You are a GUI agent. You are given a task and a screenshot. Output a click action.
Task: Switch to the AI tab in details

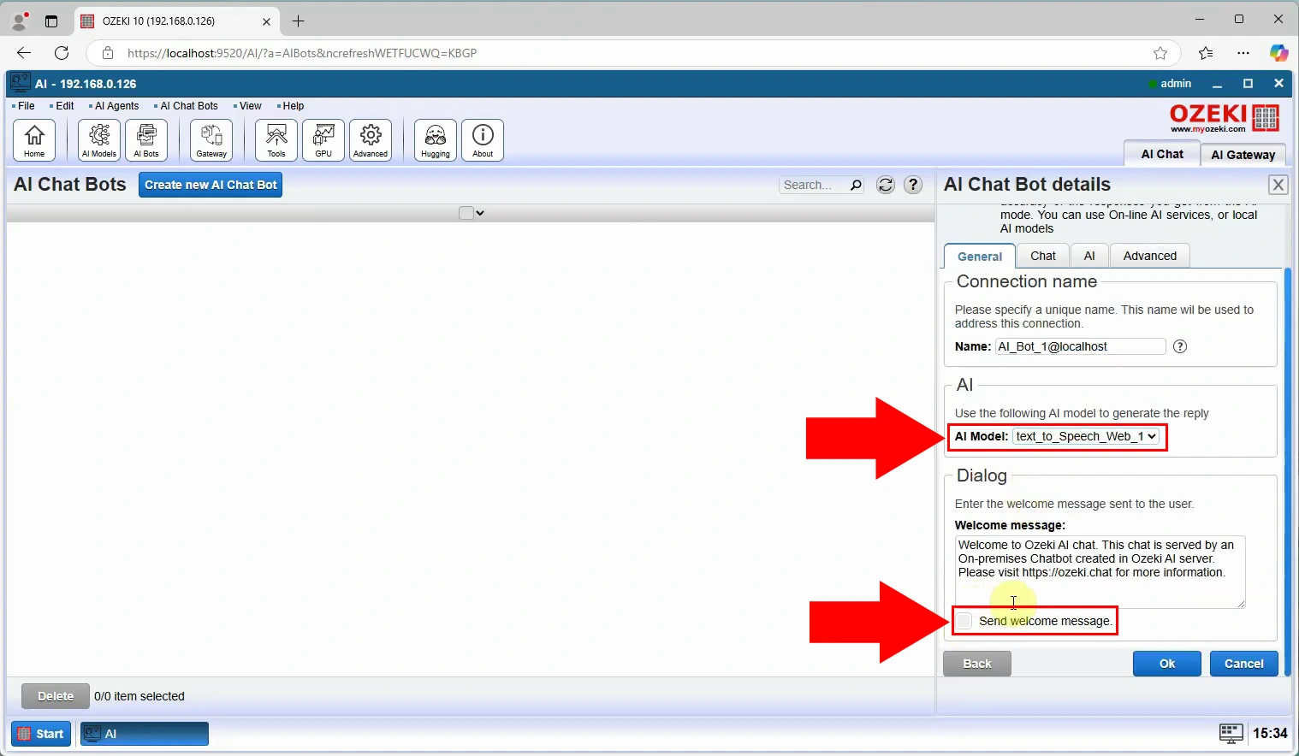1089,256
